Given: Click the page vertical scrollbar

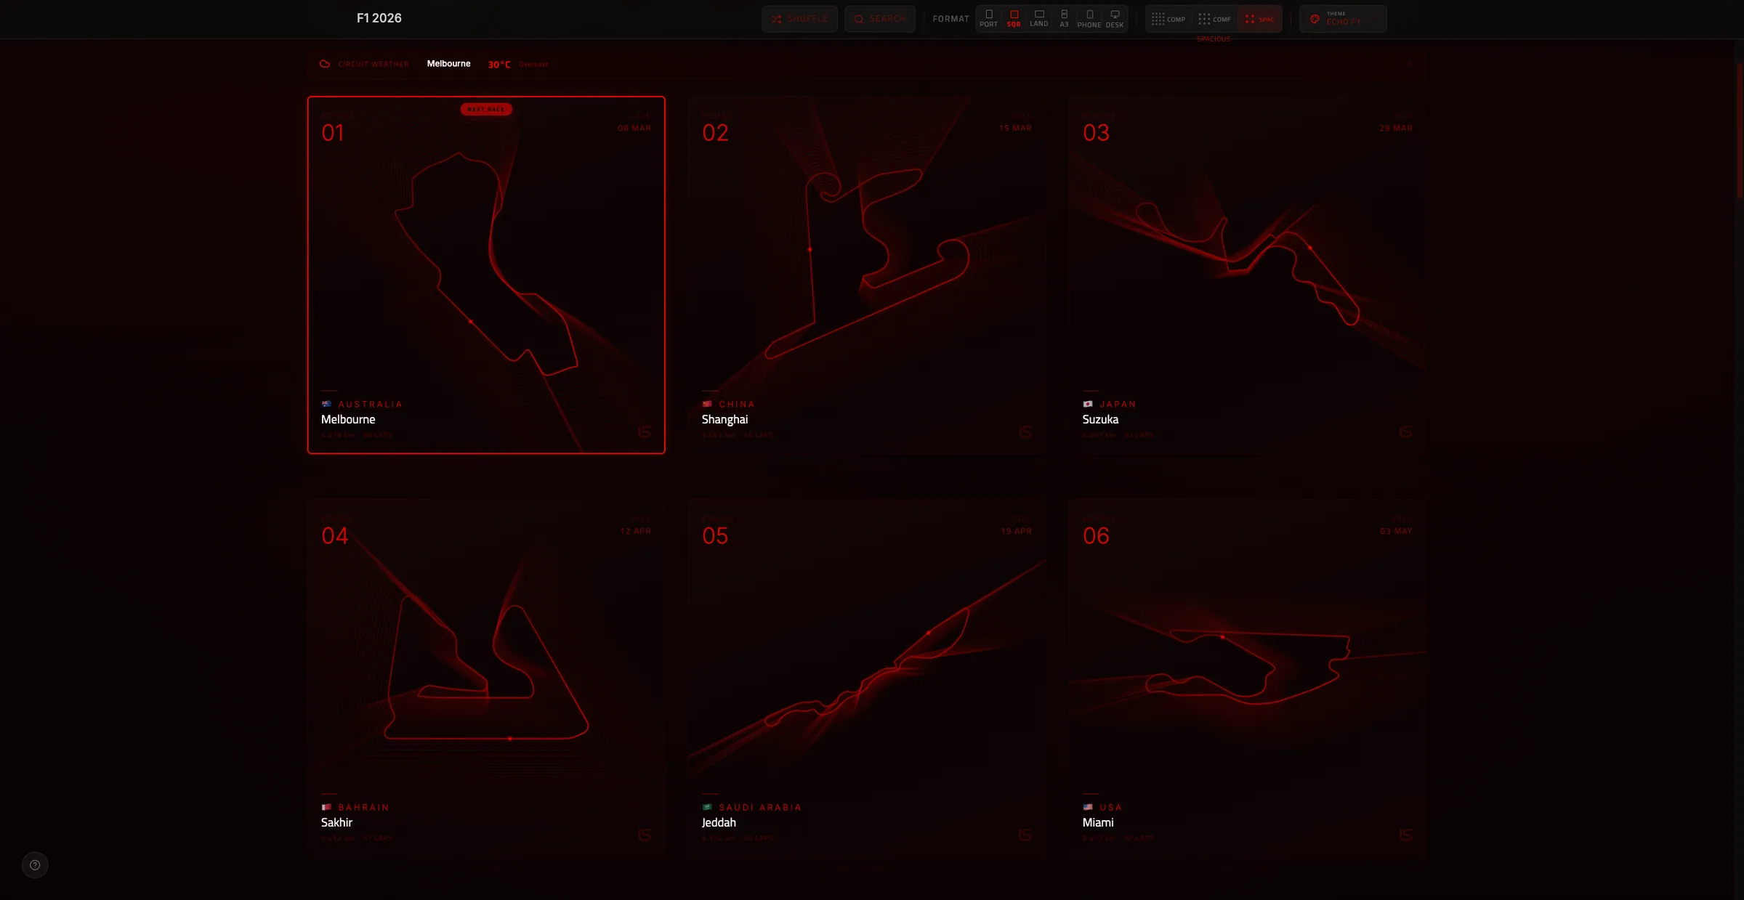Looking at the screenshot, I should coord(1740,131).
